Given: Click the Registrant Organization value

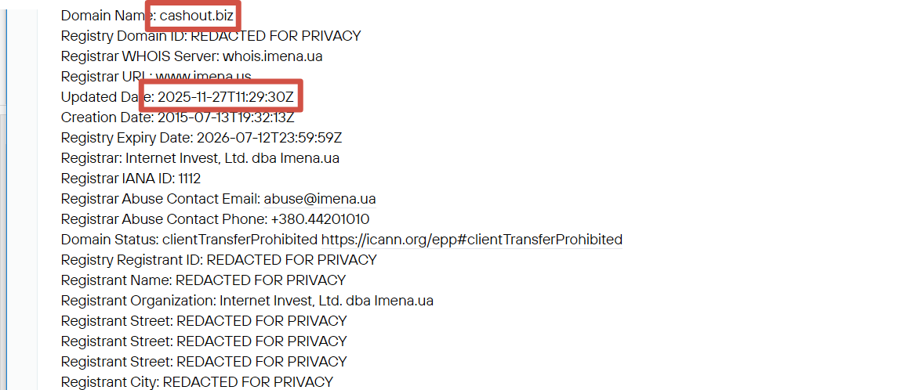Looking at the screenshot, I should (326, 301).
